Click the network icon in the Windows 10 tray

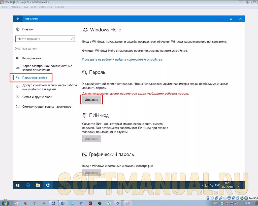point(207,185)
